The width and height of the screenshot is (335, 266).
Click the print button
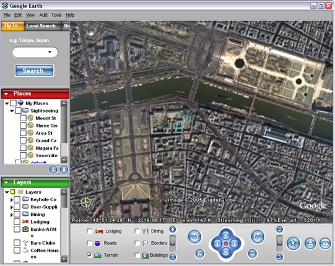(310, 243)
